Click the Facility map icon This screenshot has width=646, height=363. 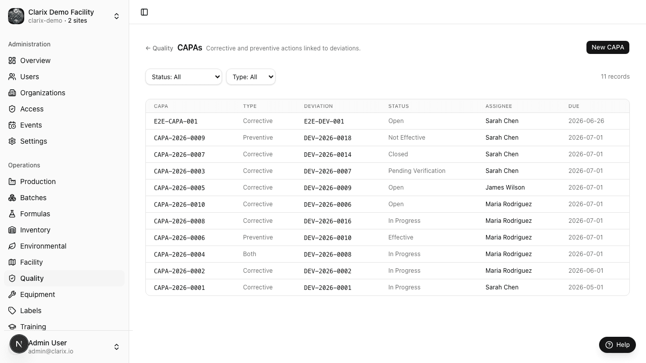tap(12, 262)
